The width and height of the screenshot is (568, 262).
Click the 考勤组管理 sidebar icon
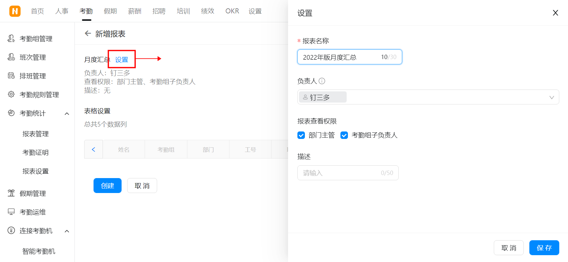click(x=11, y=38)
